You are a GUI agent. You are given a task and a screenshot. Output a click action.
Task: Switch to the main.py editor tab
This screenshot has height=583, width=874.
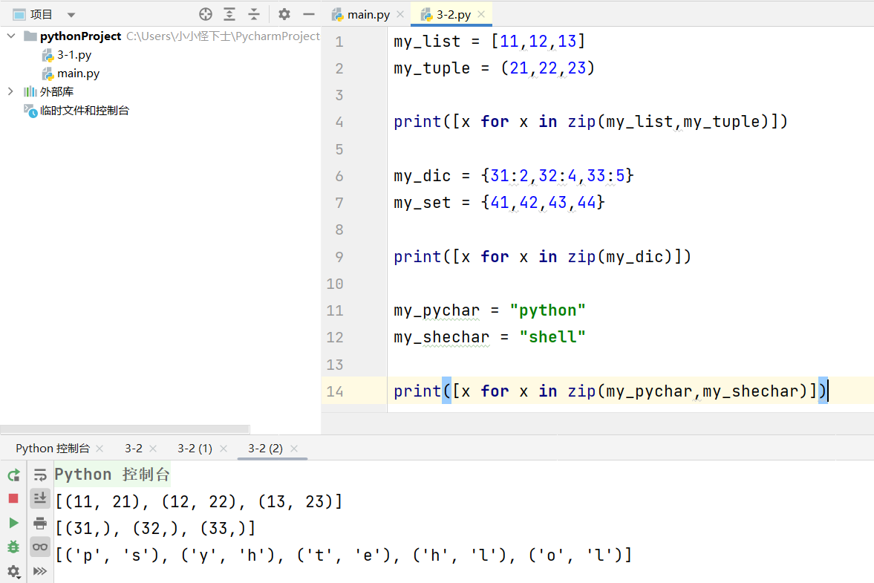364,13
